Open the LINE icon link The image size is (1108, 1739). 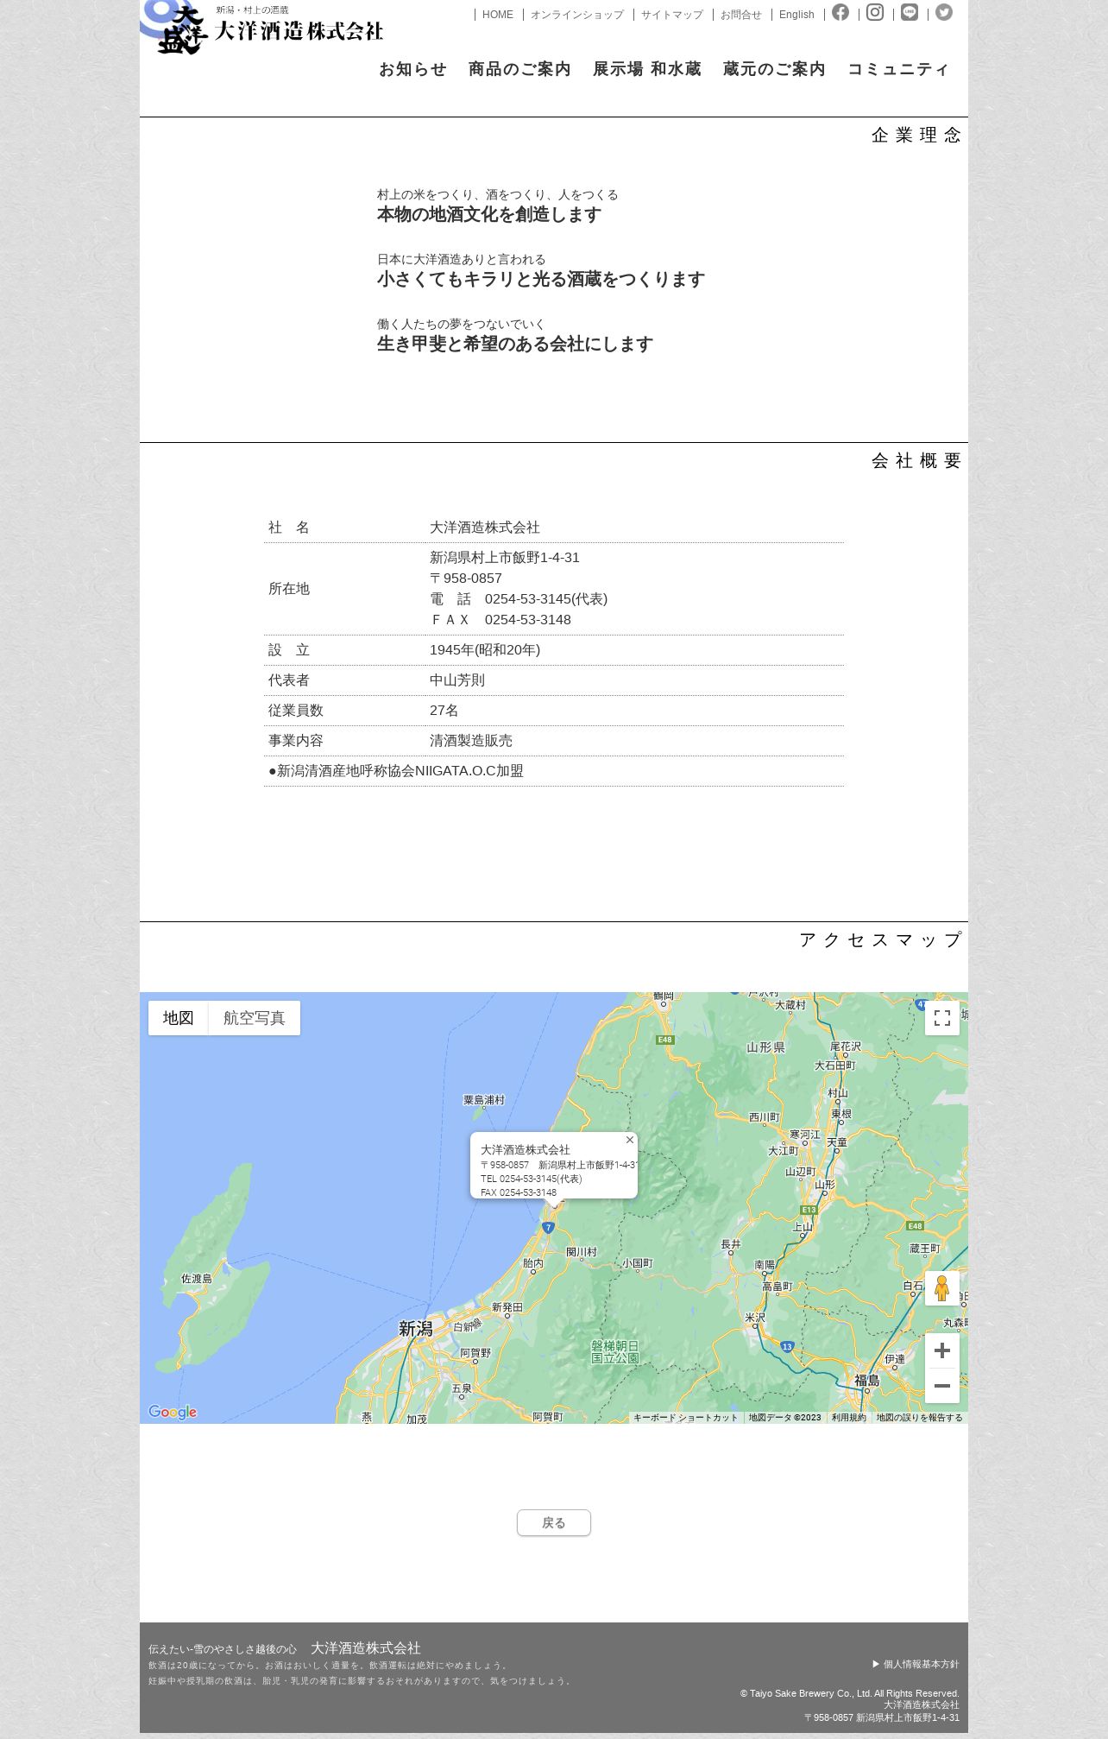point(910,12)
